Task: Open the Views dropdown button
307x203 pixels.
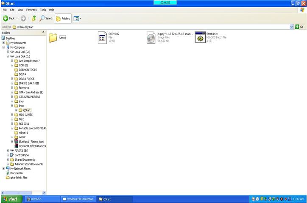Action: click(x=77, y=18)
